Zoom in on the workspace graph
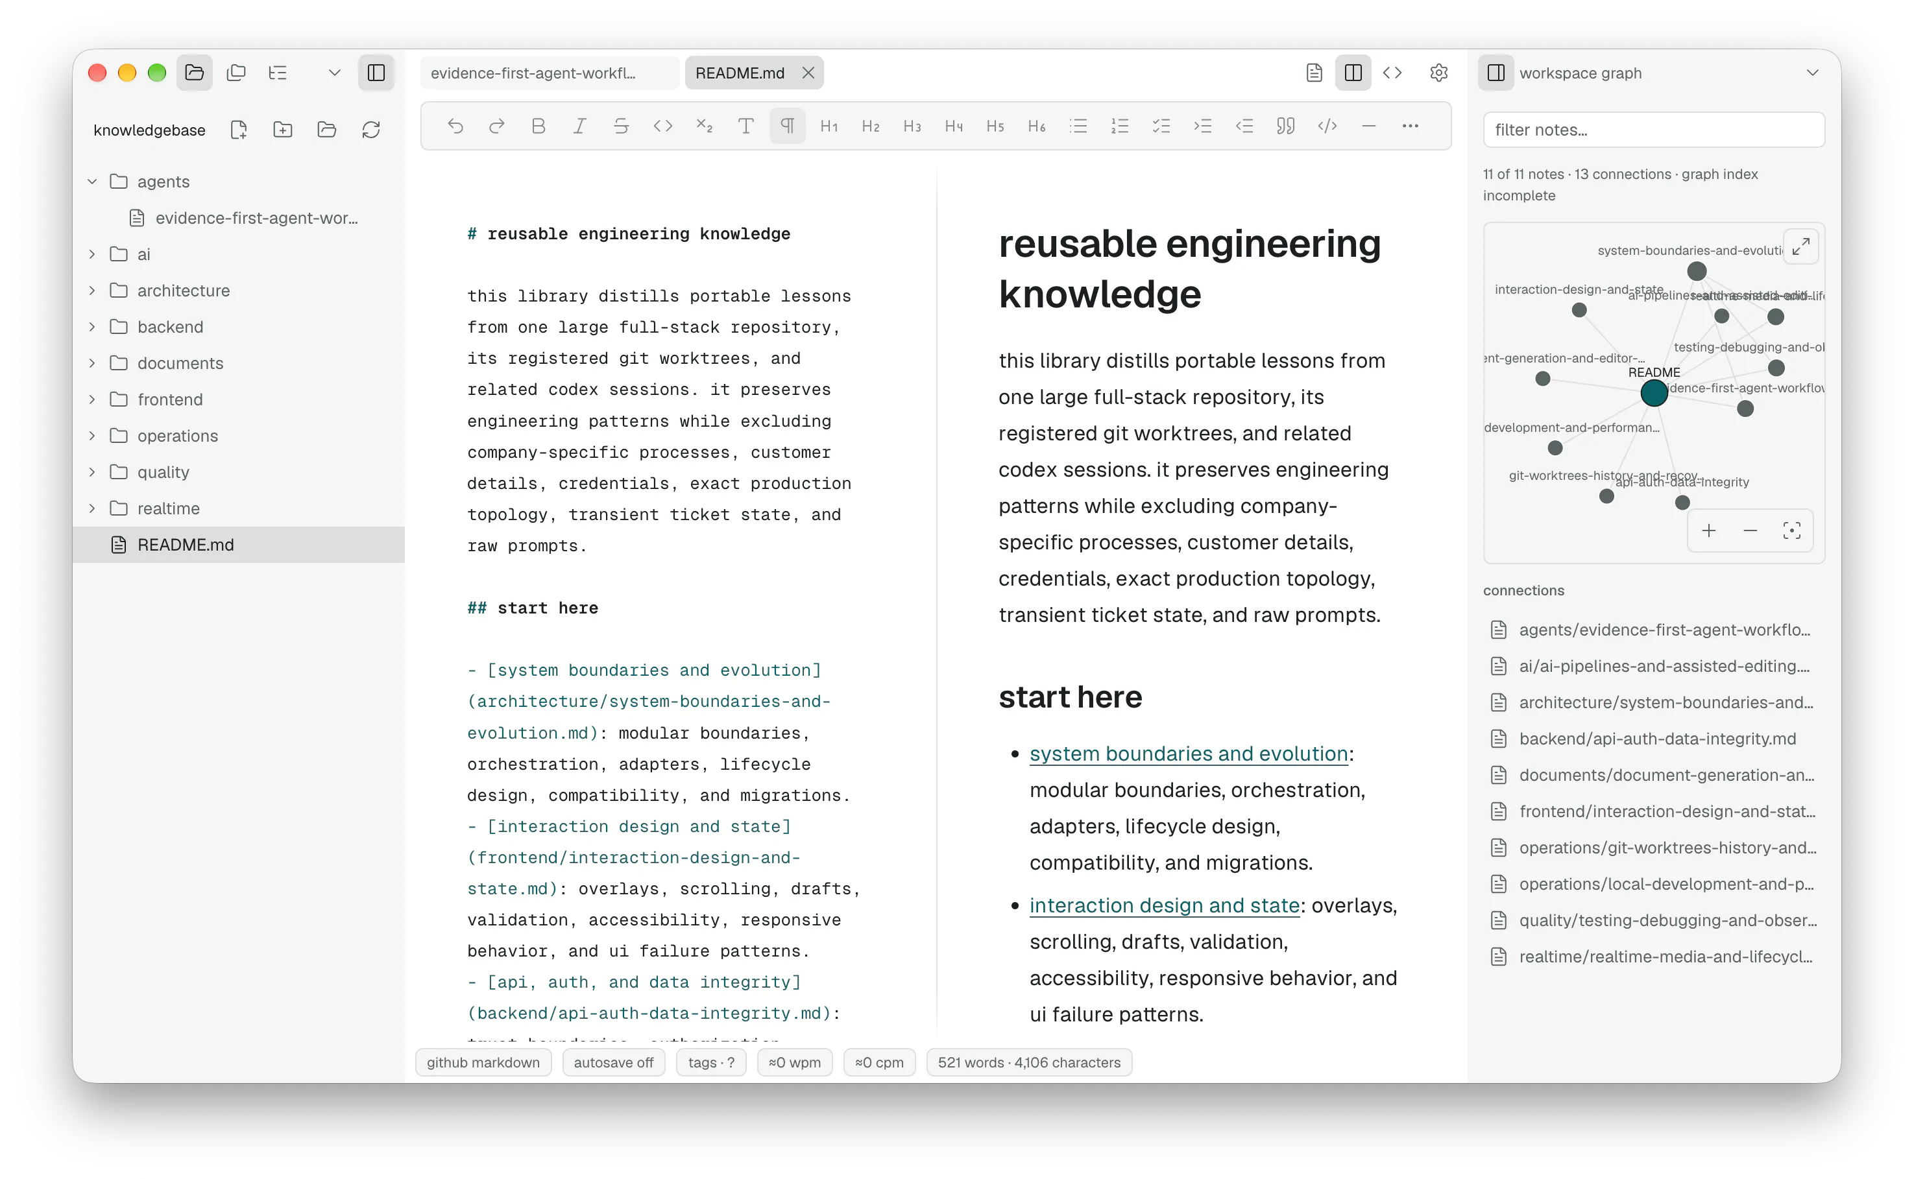This screenshot has height=1179, width=1914. [1709, 531]
